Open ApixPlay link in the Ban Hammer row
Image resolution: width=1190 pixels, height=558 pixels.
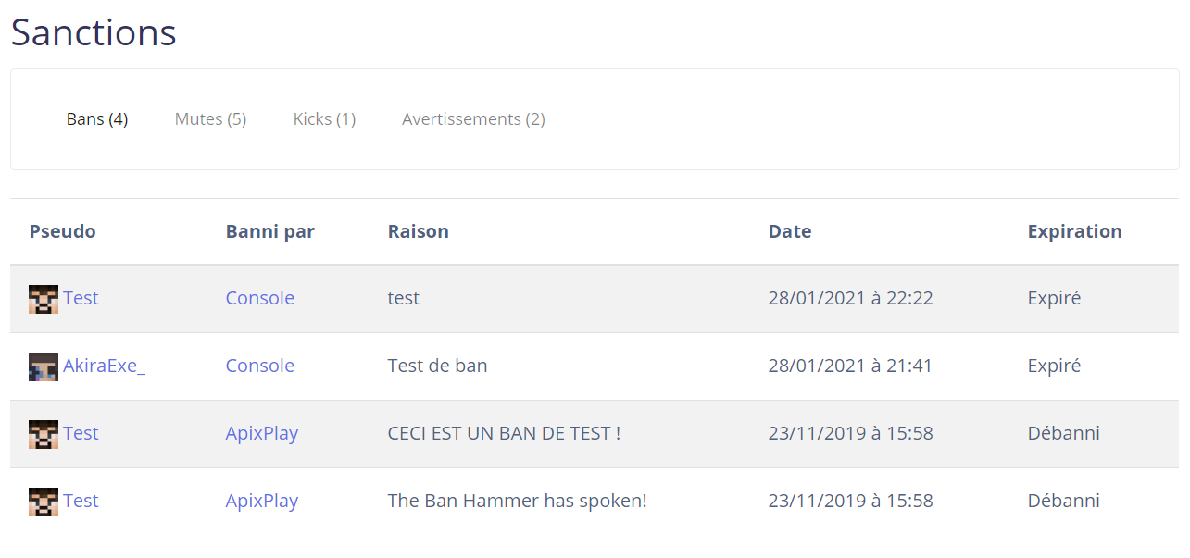262,501
